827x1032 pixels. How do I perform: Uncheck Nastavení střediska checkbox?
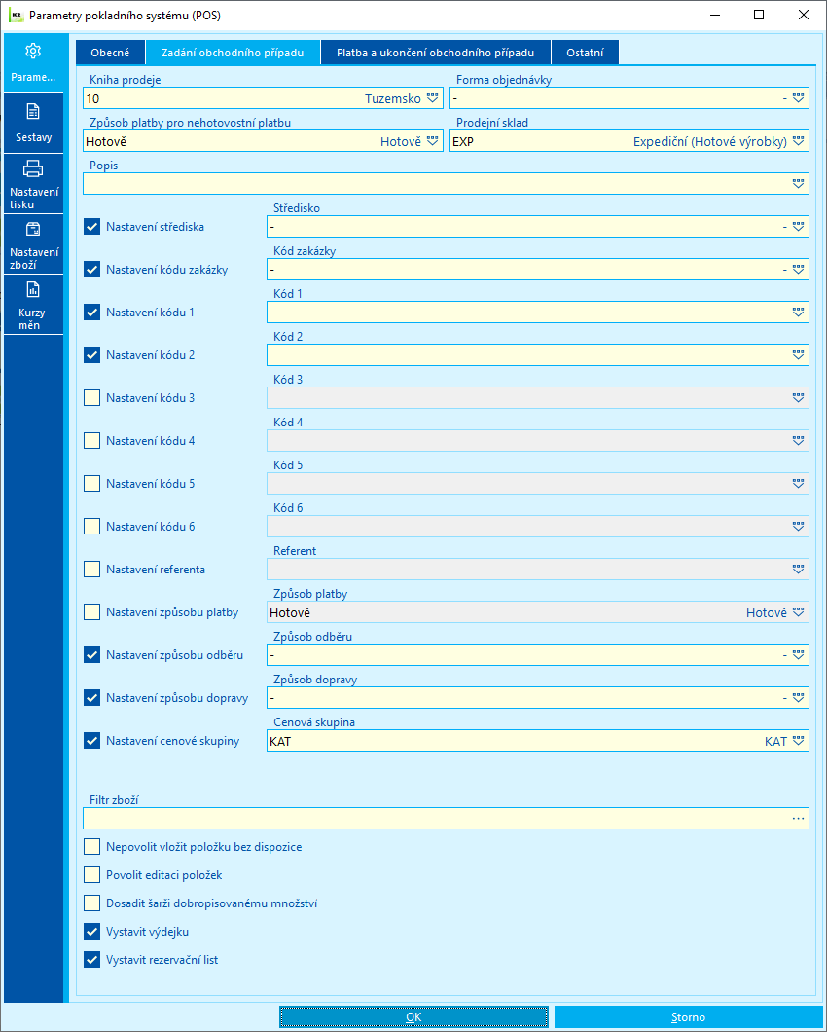92,227
